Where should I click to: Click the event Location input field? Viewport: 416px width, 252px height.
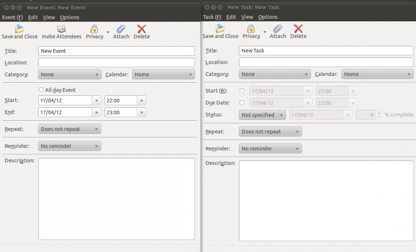pos(116,62)
